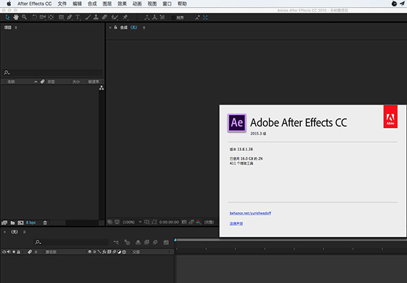The height and width of the screenshot is (283, 407).
Task: Open composition mini-flowchart in timeline
Action: coord(116,242)
